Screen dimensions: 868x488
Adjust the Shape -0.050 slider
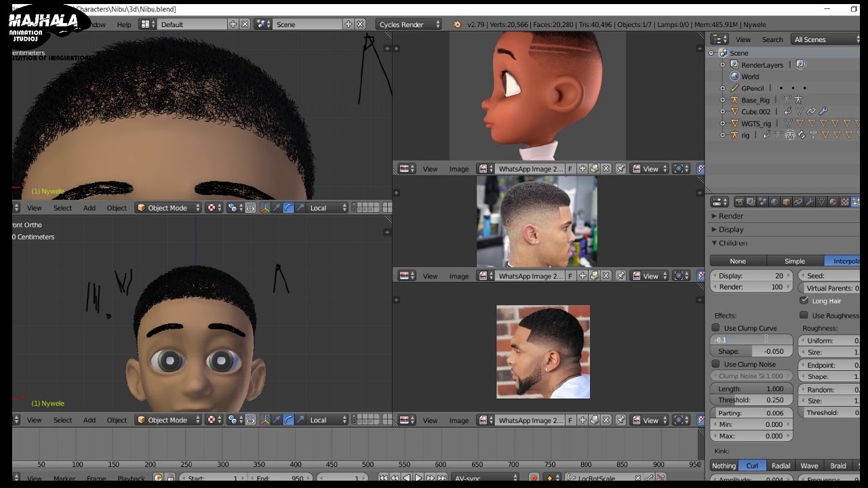pos(751,351)
